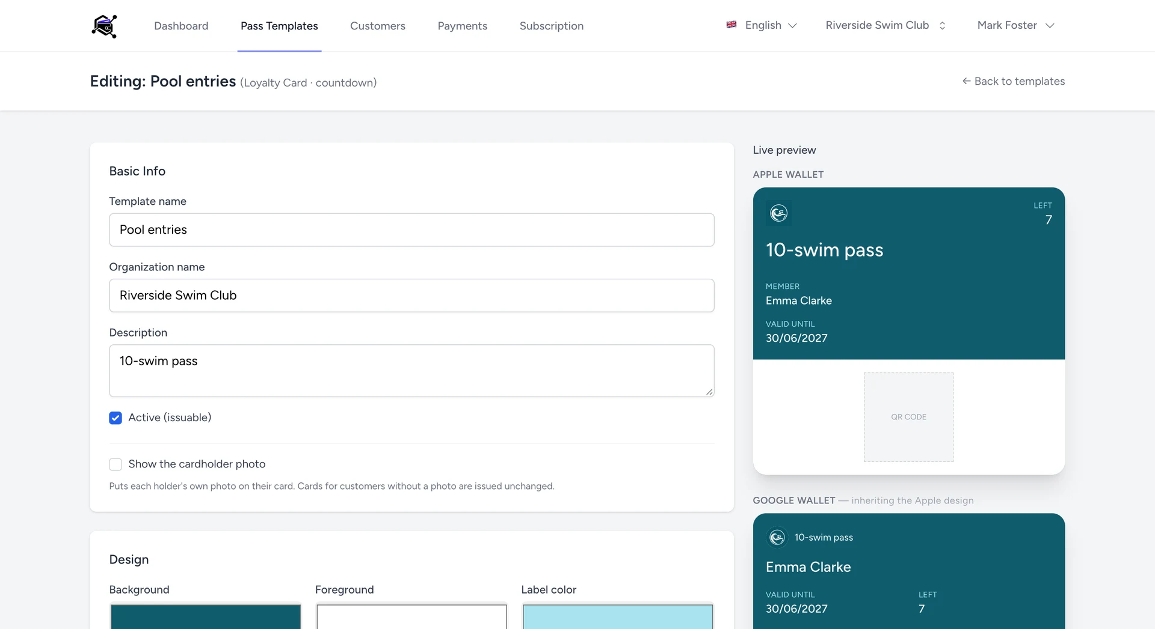Click 'Emma Clarke' on the Apple Wallet card
The image size is (1155, 629).
click(x=799, y=301)
